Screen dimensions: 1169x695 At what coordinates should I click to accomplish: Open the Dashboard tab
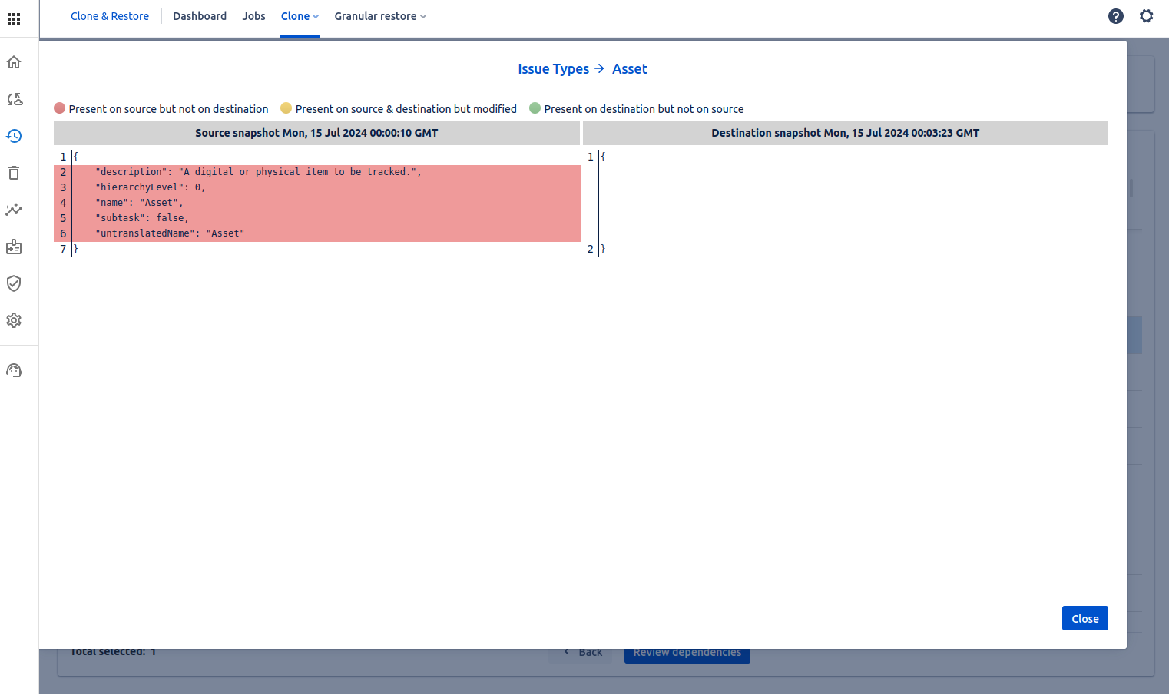point(200,16)
